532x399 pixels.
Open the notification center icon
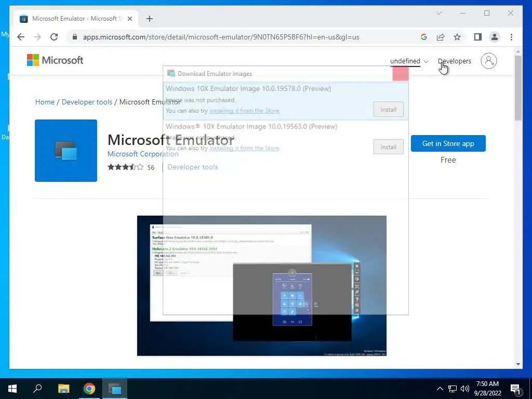(515, 389)
